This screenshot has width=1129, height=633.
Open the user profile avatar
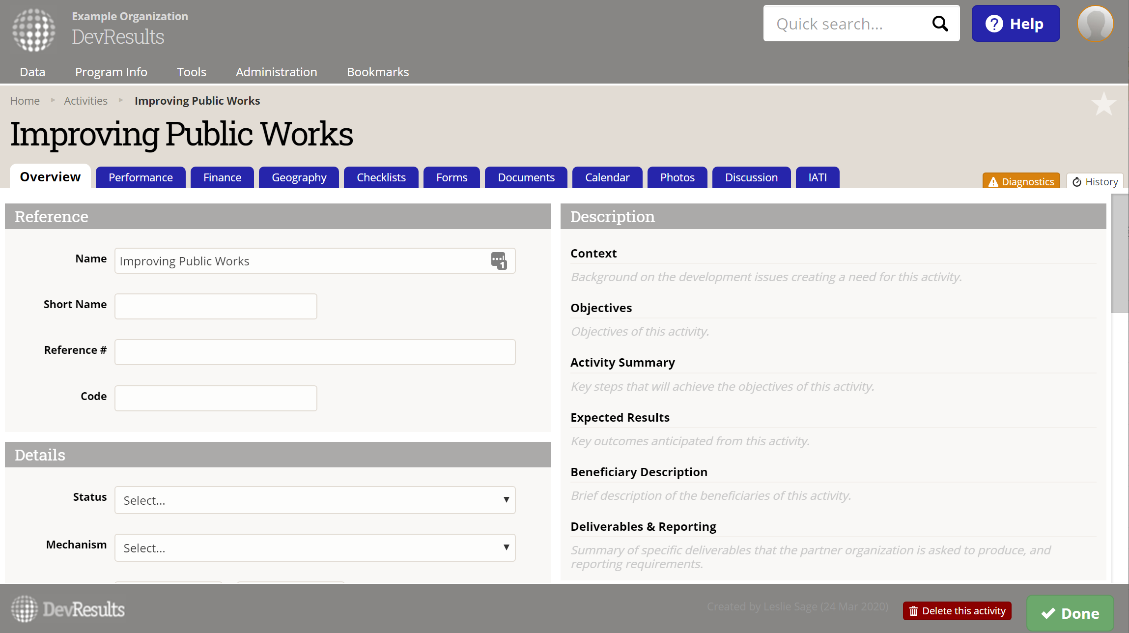pyautogui.click(x=1095, y=24)
